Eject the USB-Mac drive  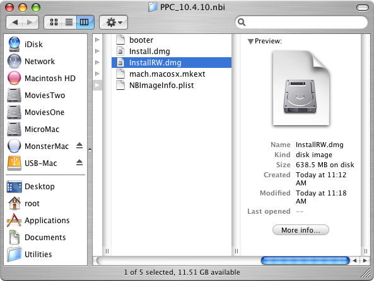79,163
